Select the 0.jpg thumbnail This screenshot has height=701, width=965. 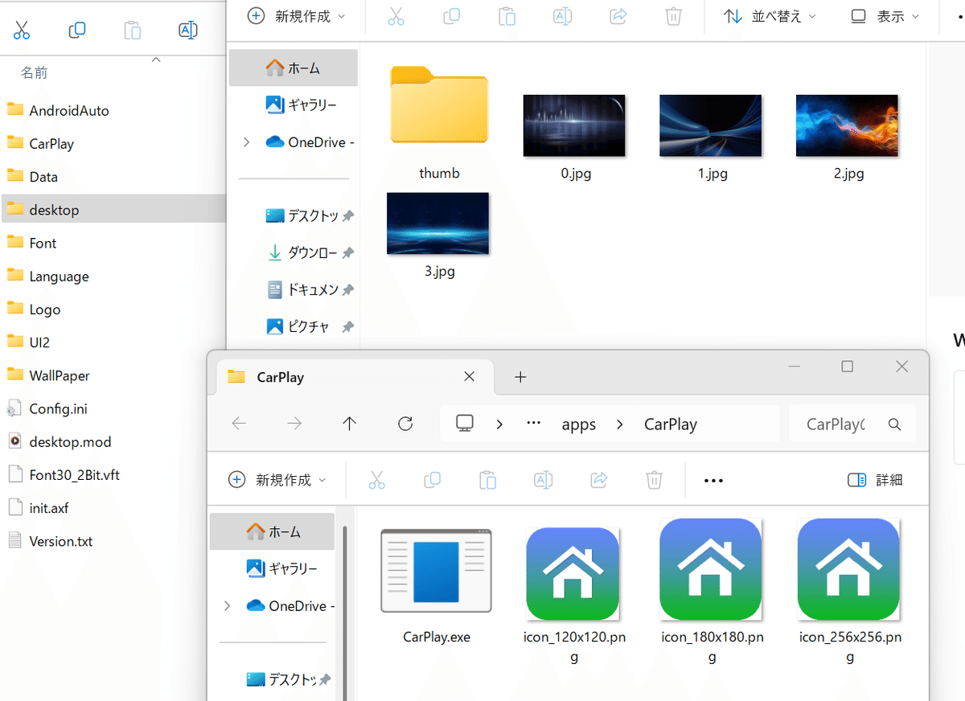pyautogui.click(x=574, y=125)
